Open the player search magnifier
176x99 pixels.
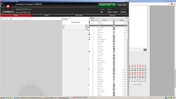click(127, 18)
